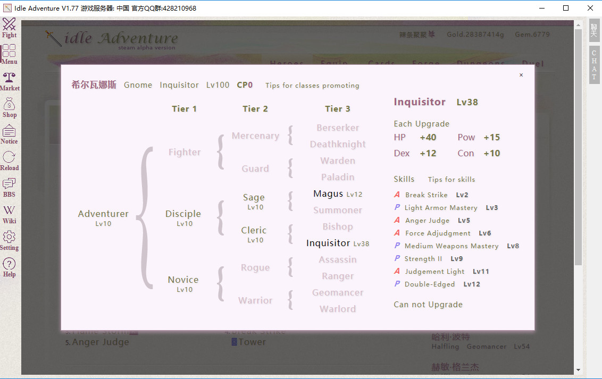Switch to the Heroes tab
The height and width of the screenshot is (379, 602).
click(287, 63)
